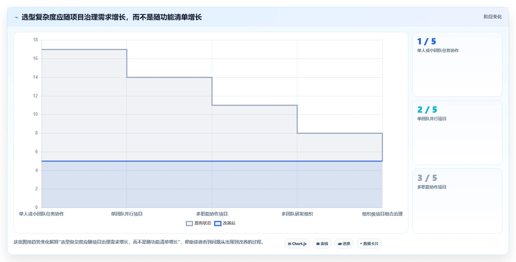The height and width of the screenshot is (262, 516).
Task: Click the 单人或小团队任务协作 card caption
Action: tap(438, 51)
